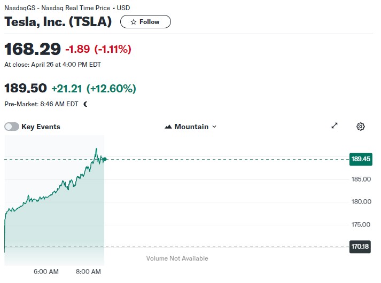Click the star icon inside Follow button
Viewport: 381px width, 283px height.
[133, 22]
